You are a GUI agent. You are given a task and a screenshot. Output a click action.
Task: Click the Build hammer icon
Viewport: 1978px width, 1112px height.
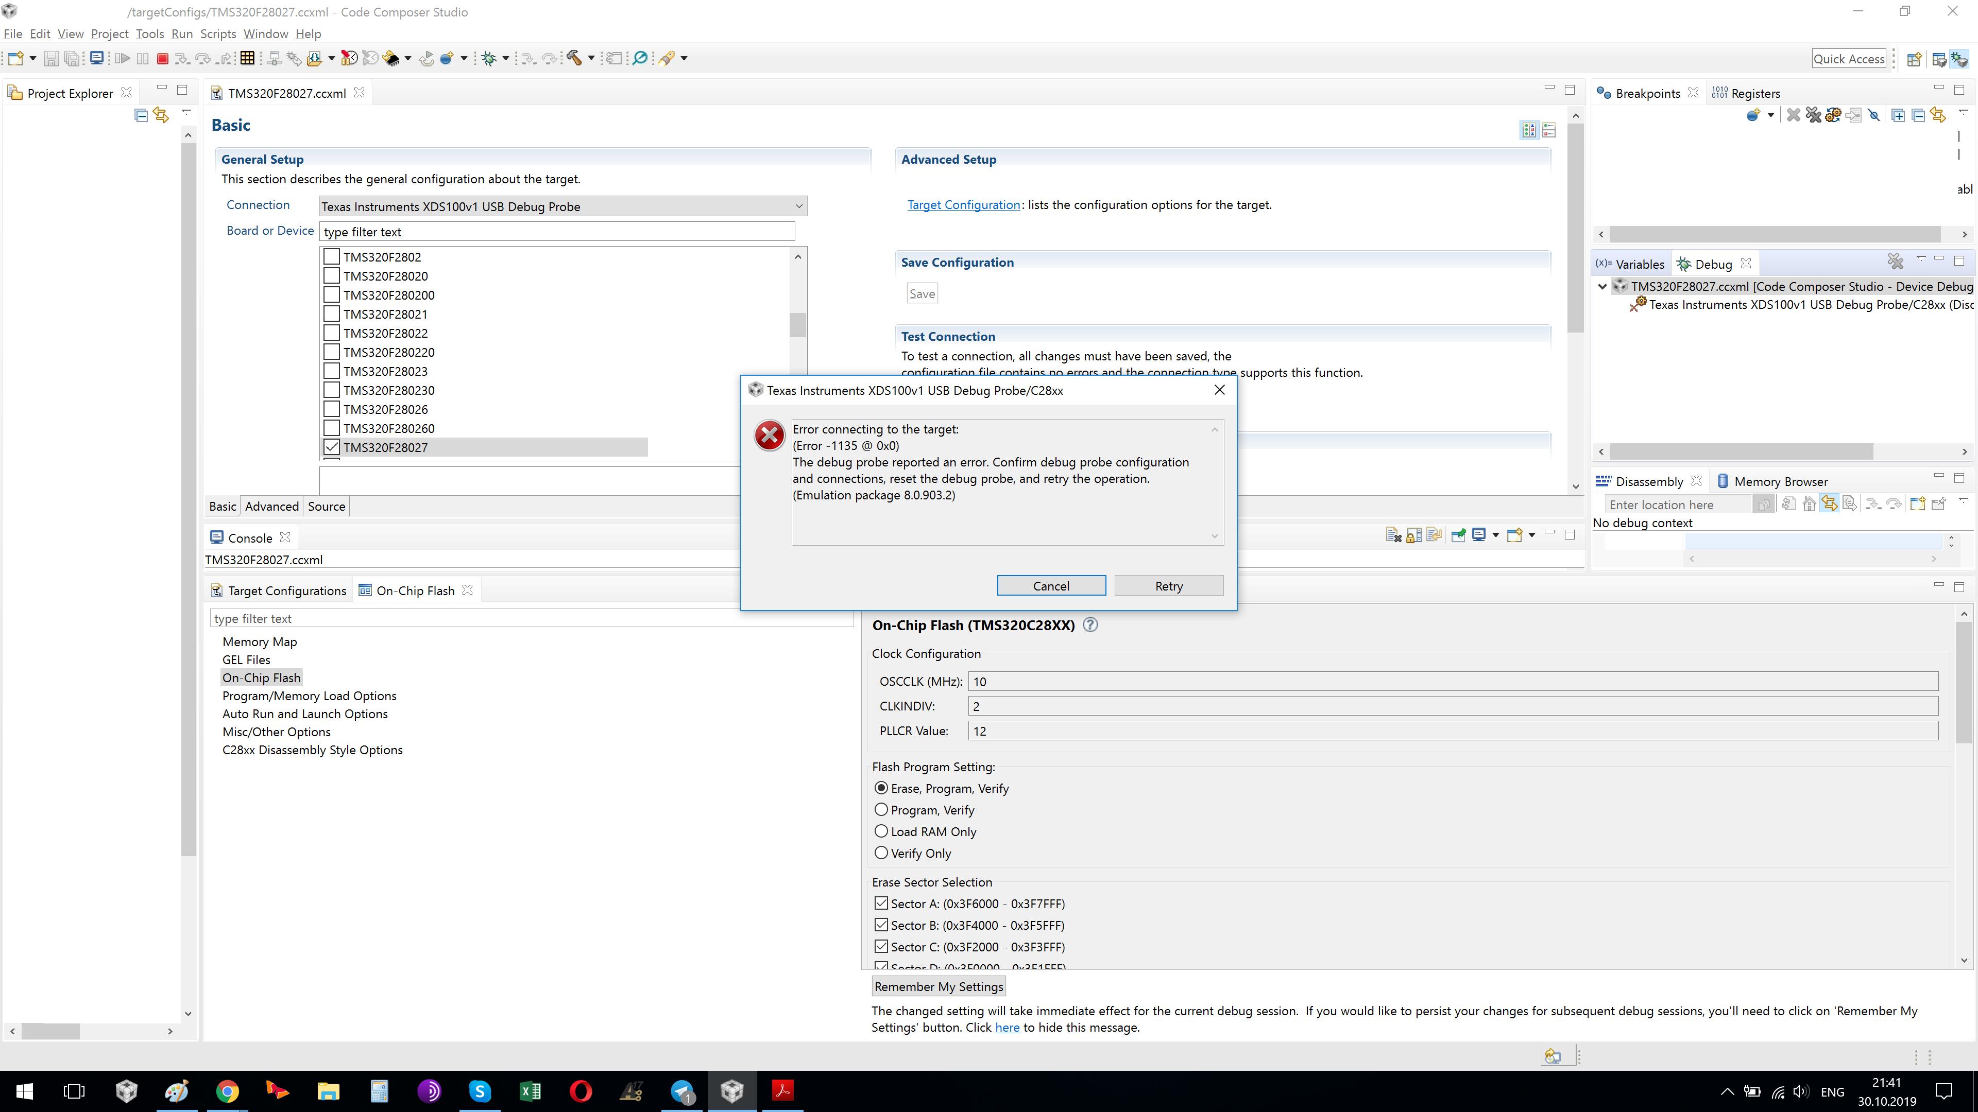point(574,58)
